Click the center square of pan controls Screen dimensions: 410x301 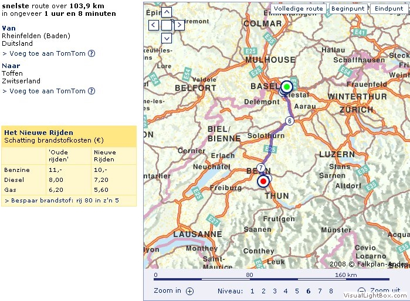pyautogui.click(x=167, y=25)
